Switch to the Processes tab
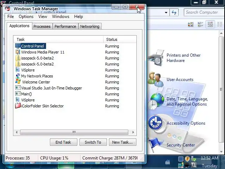Screen dimensions: 225x169 point(42,26)
